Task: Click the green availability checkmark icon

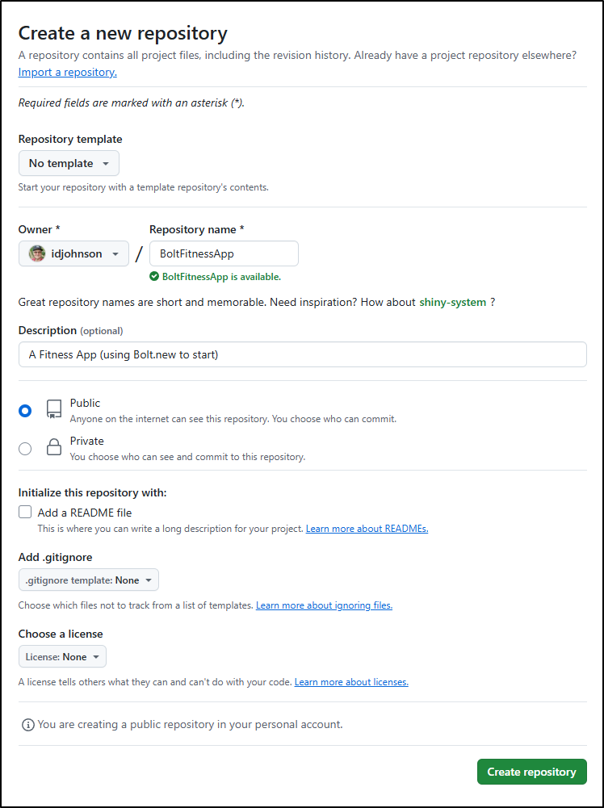Action: coord(154,277)
